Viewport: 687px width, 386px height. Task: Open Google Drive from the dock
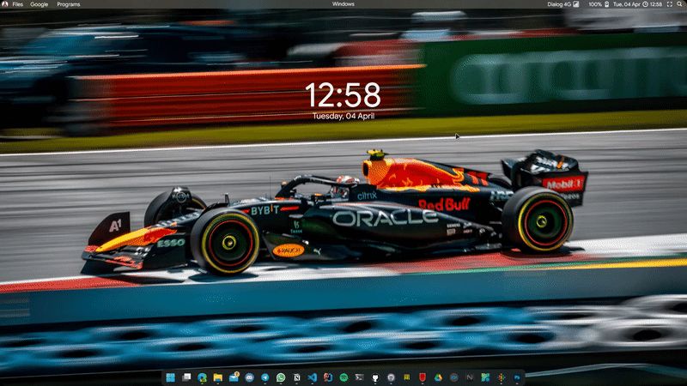438,377
